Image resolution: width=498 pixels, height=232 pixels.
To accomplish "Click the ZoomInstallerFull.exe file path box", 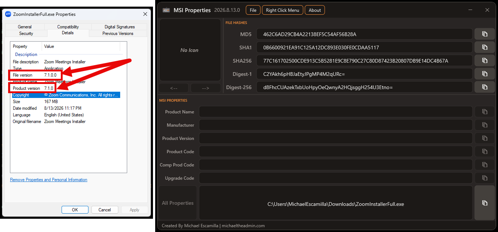I will tap(336, 203).
